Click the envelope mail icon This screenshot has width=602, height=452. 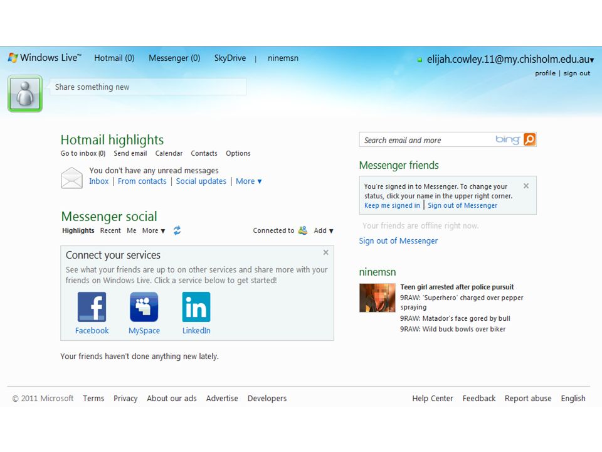click(71, 178)
